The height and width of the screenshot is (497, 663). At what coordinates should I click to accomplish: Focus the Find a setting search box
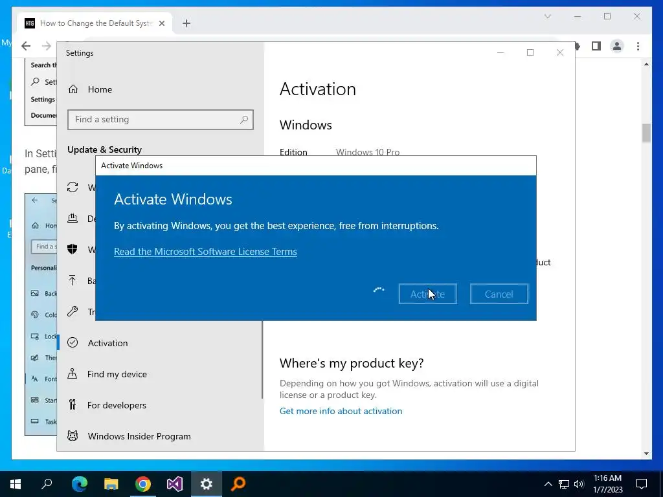tap(161, 120)
